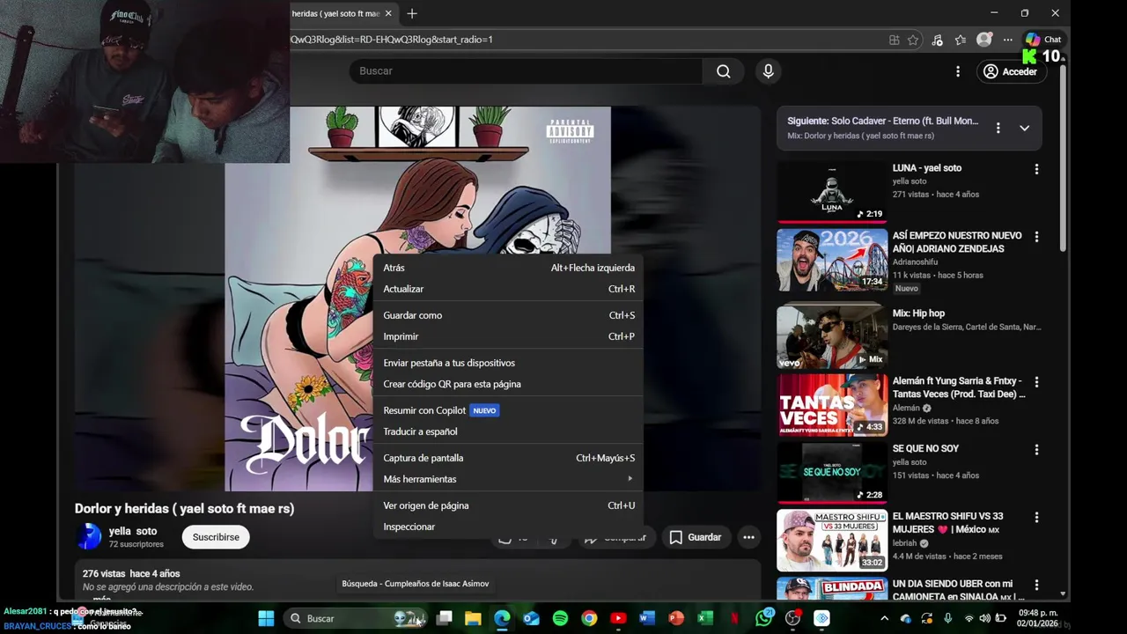Viewport: 1127px width, 634px height.
Task: Open the yella soto channel name link
Action: click(x=133, y=531)
